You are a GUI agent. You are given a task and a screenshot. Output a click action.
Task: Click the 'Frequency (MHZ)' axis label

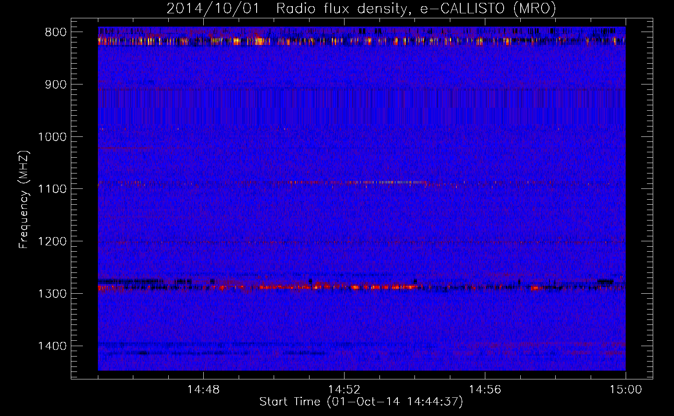(x=24, y=200)
